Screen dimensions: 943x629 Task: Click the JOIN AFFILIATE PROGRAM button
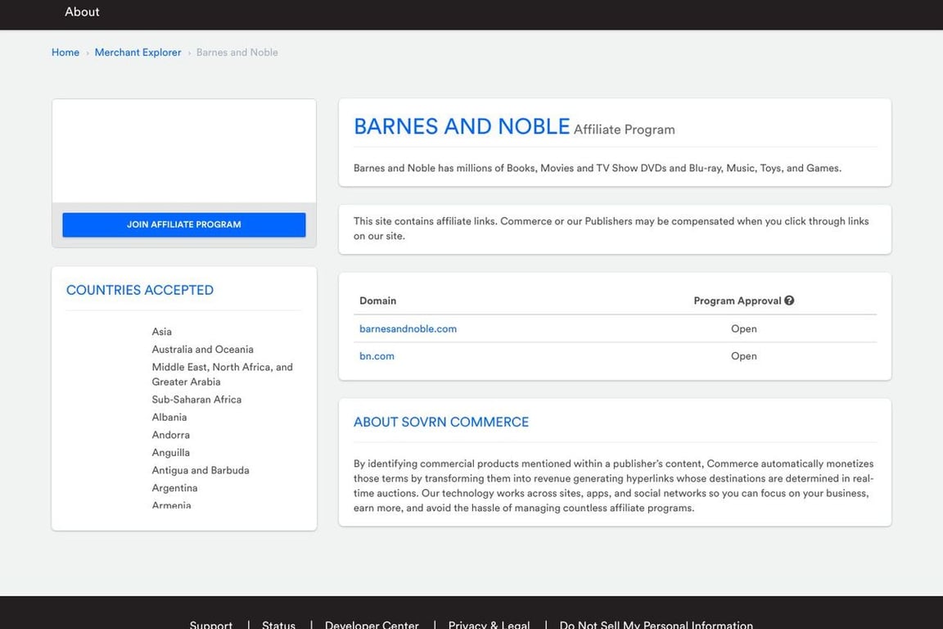(x=183, y=224)
